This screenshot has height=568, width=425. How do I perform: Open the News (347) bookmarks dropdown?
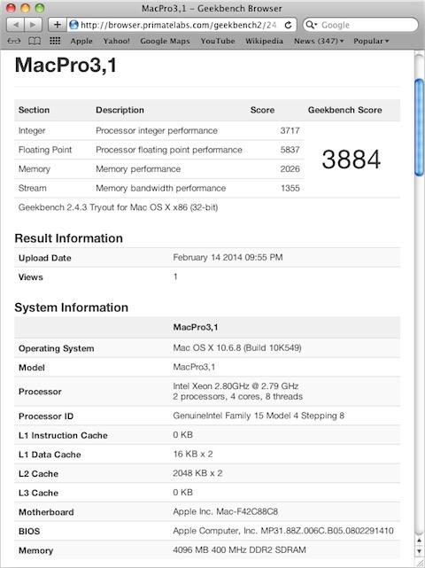(319, 41)
